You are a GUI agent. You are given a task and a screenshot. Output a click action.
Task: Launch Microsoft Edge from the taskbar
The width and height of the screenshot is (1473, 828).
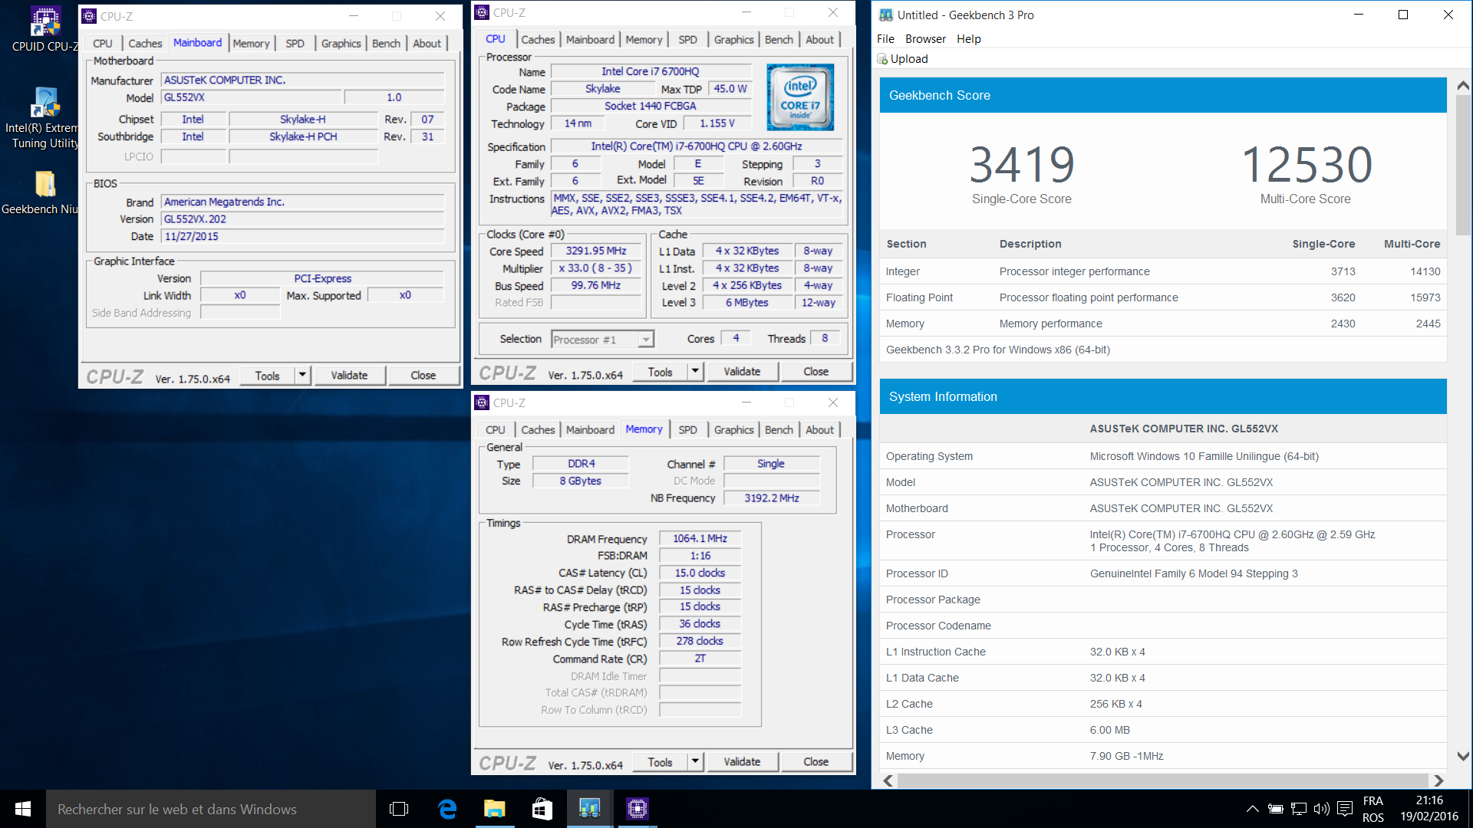coord(447,809)
